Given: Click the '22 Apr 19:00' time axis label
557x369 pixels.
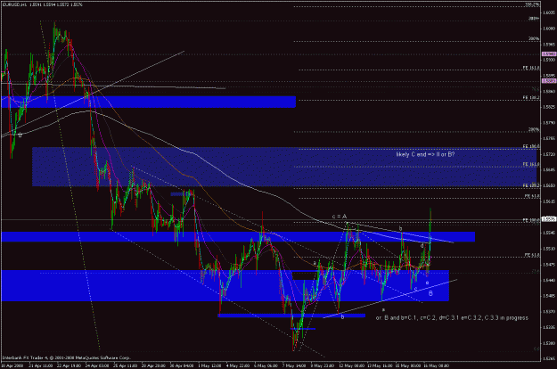Looking at the screenshot, I should 69,365.
